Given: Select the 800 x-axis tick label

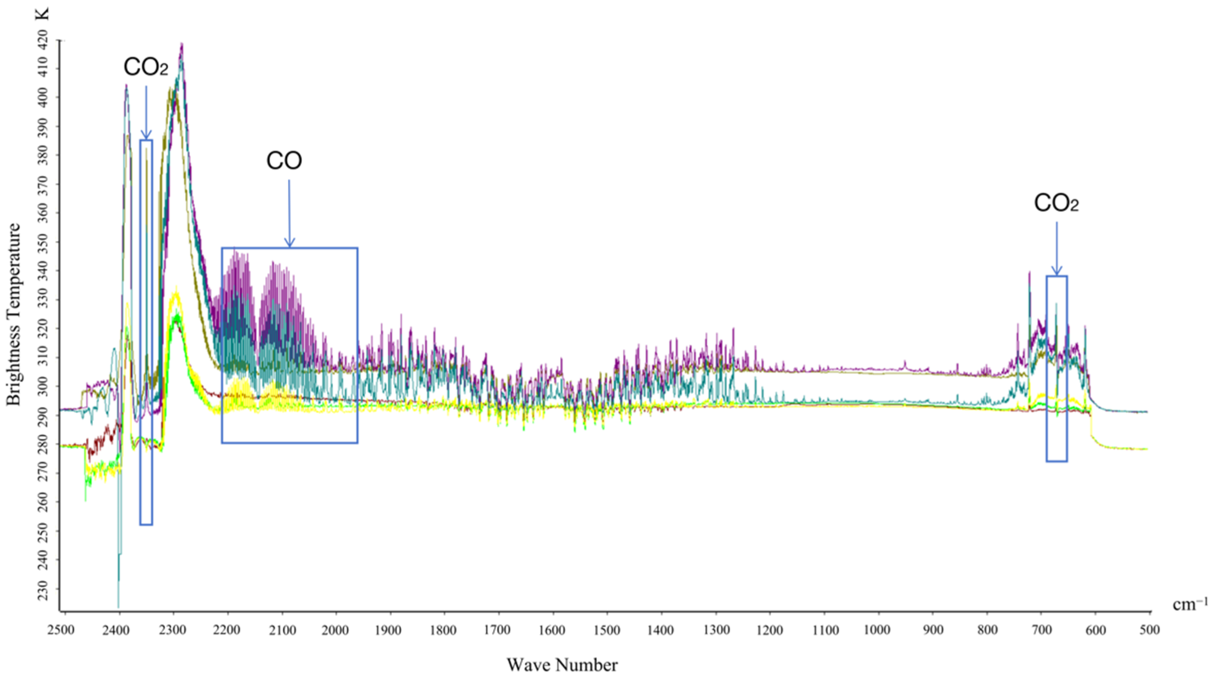Looking at the screenshot, I should pyautogui.click(x=987, y=630).
